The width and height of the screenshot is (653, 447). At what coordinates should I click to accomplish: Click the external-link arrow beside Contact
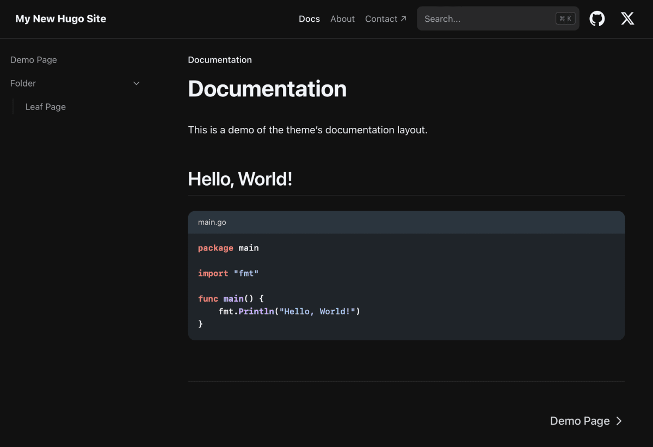coord(403,17)
